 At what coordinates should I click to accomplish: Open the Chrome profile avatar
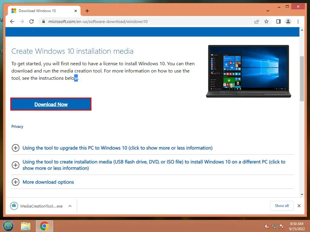(x=288, y=21)
